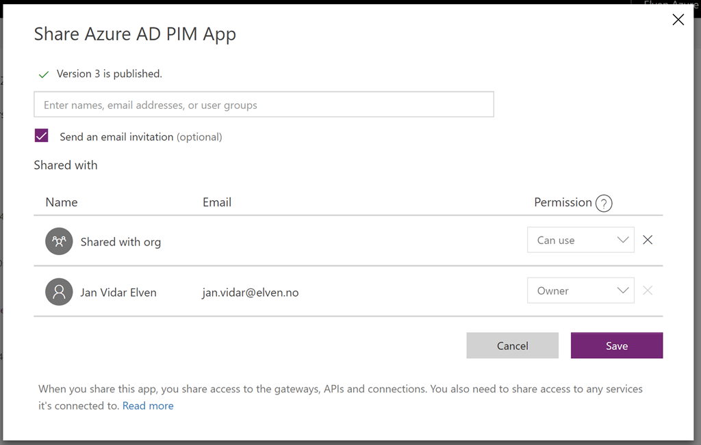Remove the Shared with org entry

(x=648, y=240)
